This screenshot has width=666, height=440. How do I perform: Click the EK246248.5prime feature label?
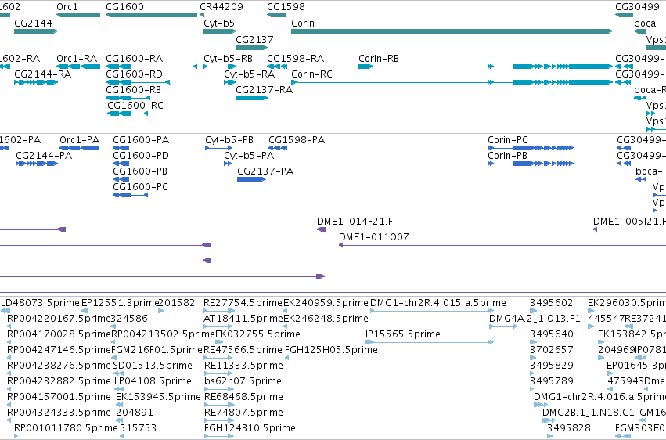326,319
